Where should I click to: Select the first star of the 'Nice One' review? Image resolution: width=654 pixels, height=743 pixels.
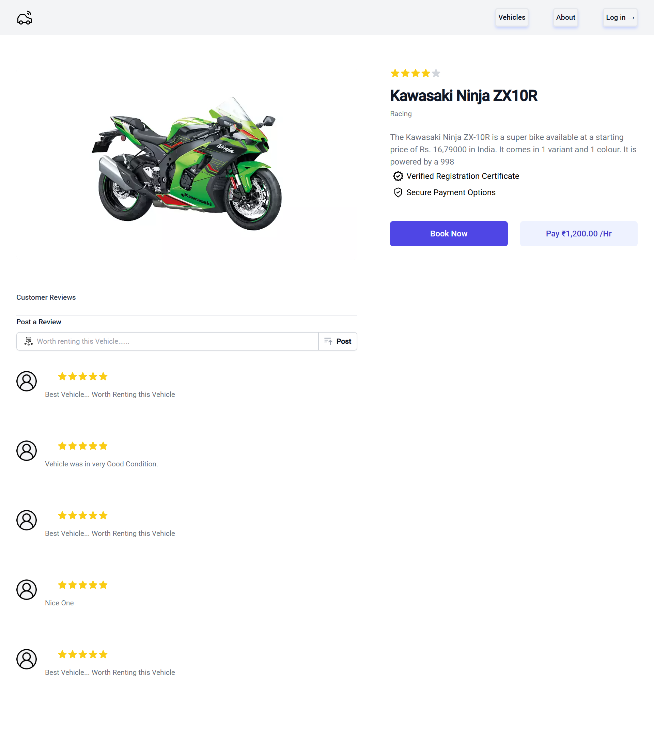[x=62, y=585]
